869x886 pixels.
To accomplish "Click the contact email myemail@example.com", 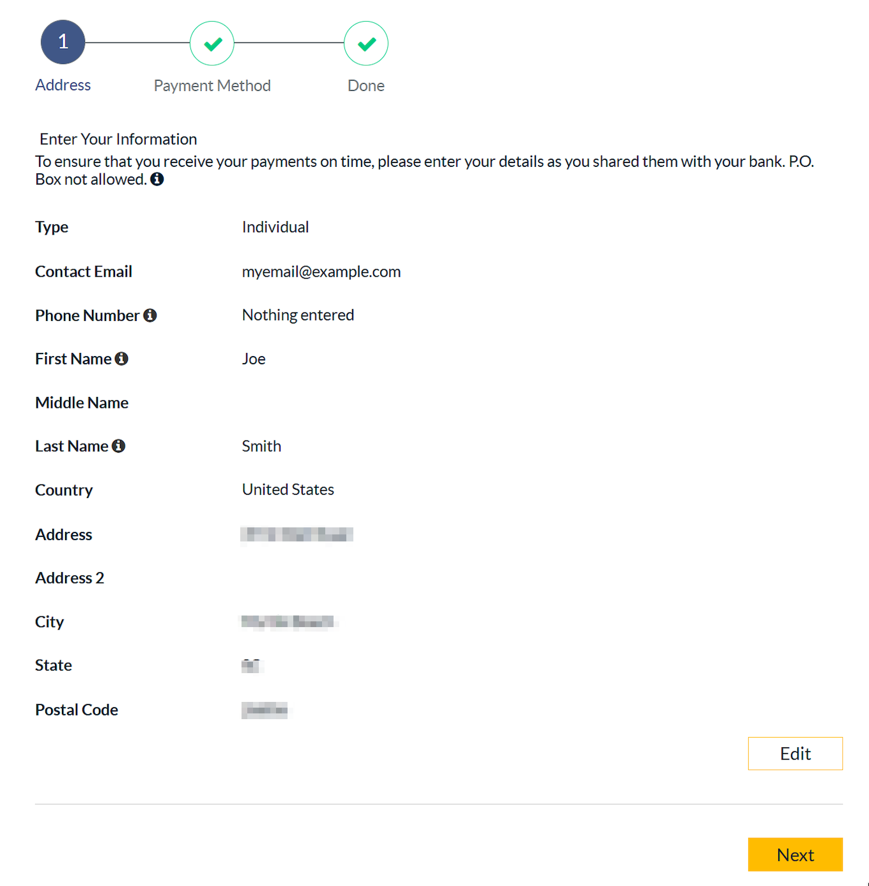I will pyautogui.click(x=321, y=272).
